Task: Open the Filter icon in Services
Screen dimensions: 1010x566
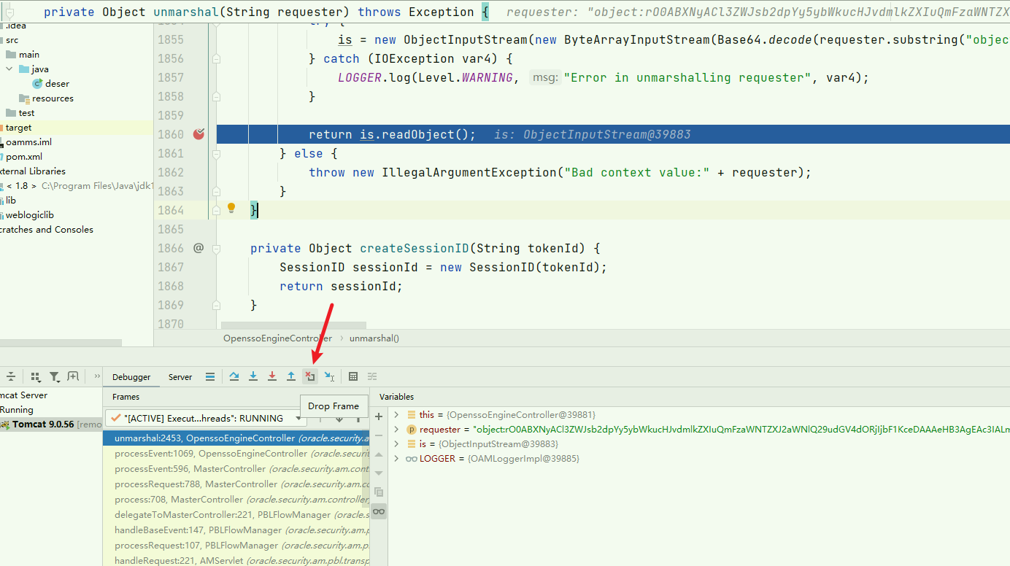Action: (54, 376)
